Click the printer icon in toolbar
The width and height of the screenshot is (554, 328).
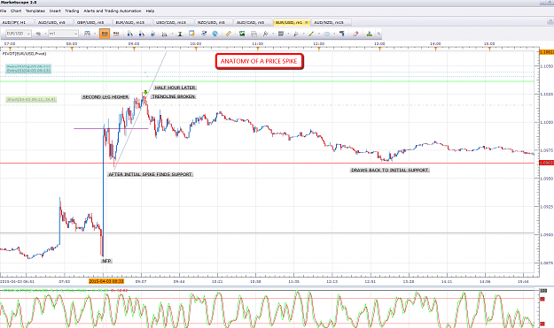pyautogui.click(x=254, y=34)
